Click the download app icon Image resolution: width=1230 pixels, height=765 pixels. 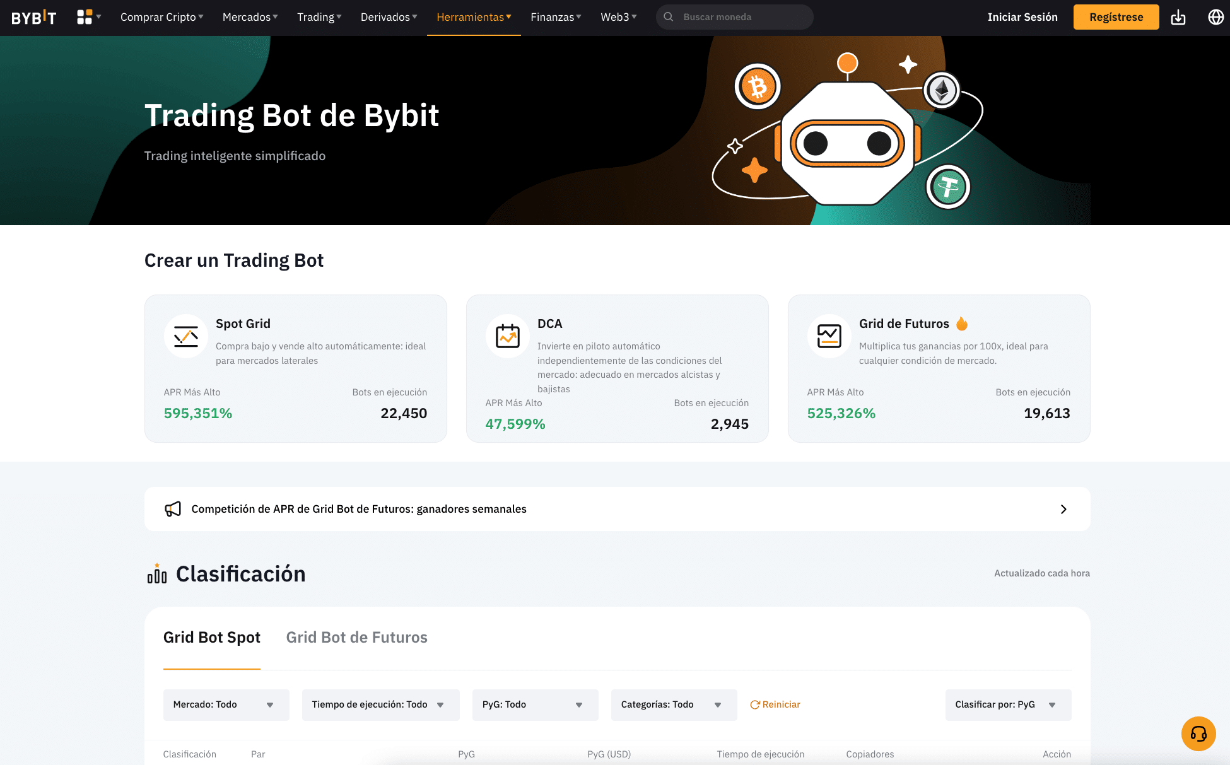(x=1178, y=18)
